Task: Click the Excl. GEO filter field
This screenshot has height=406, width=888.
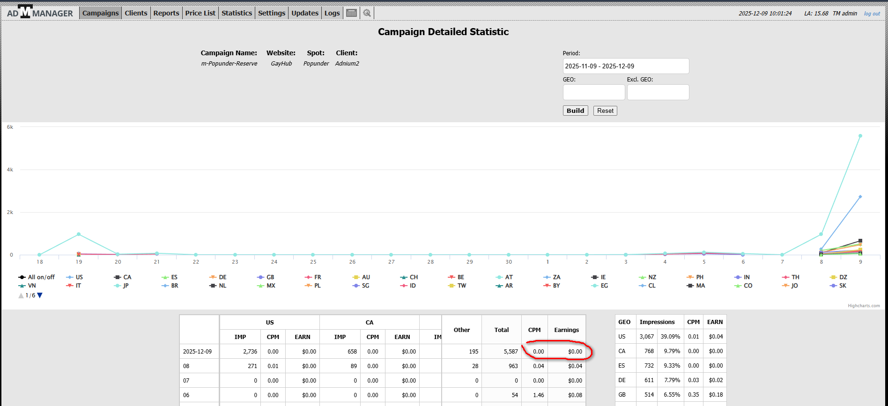Action: click(x=658, y=92)
